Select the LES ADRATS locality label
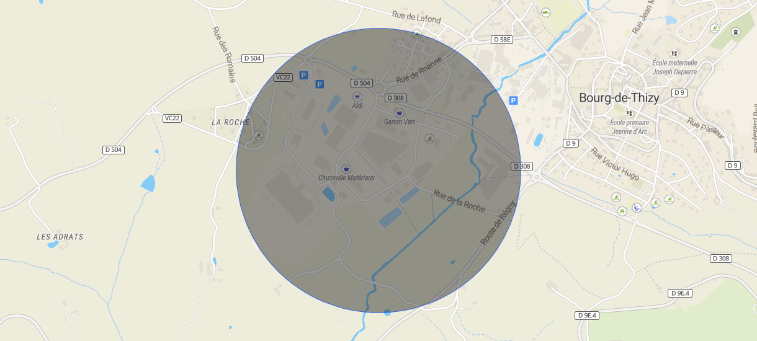 point(60,237)
